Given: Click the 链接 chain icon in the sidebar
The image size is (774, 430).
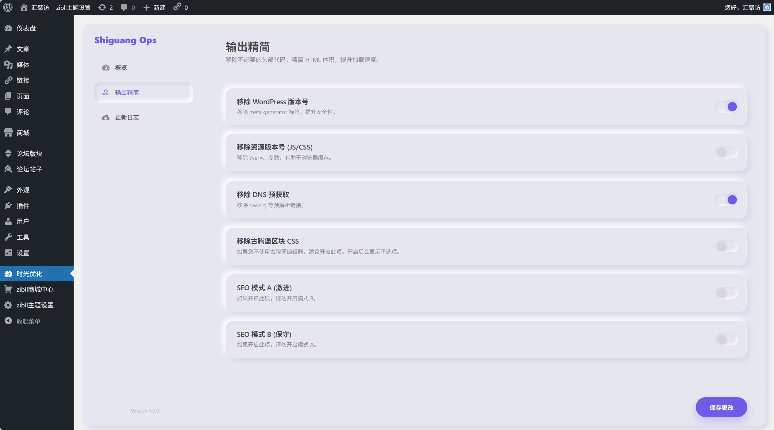Looking at the screenshot, I should coord(9,80).
